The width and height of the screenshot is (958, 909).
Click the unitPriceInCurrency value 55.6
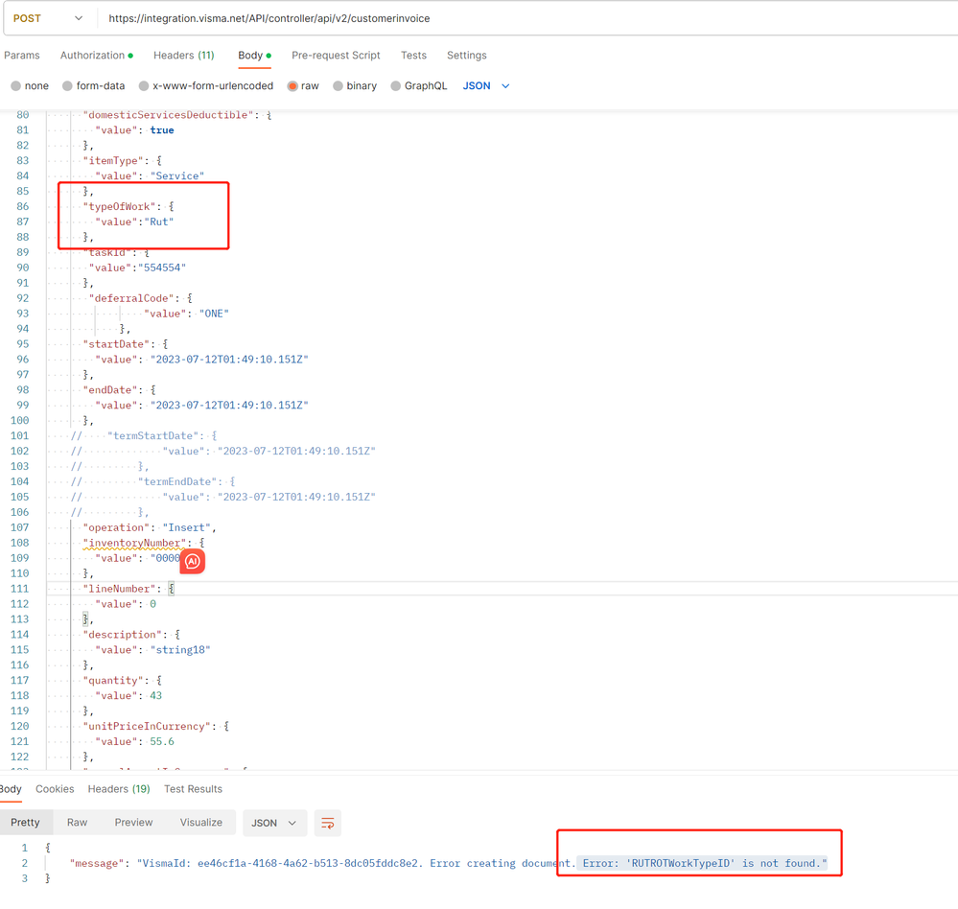point(162,741)
